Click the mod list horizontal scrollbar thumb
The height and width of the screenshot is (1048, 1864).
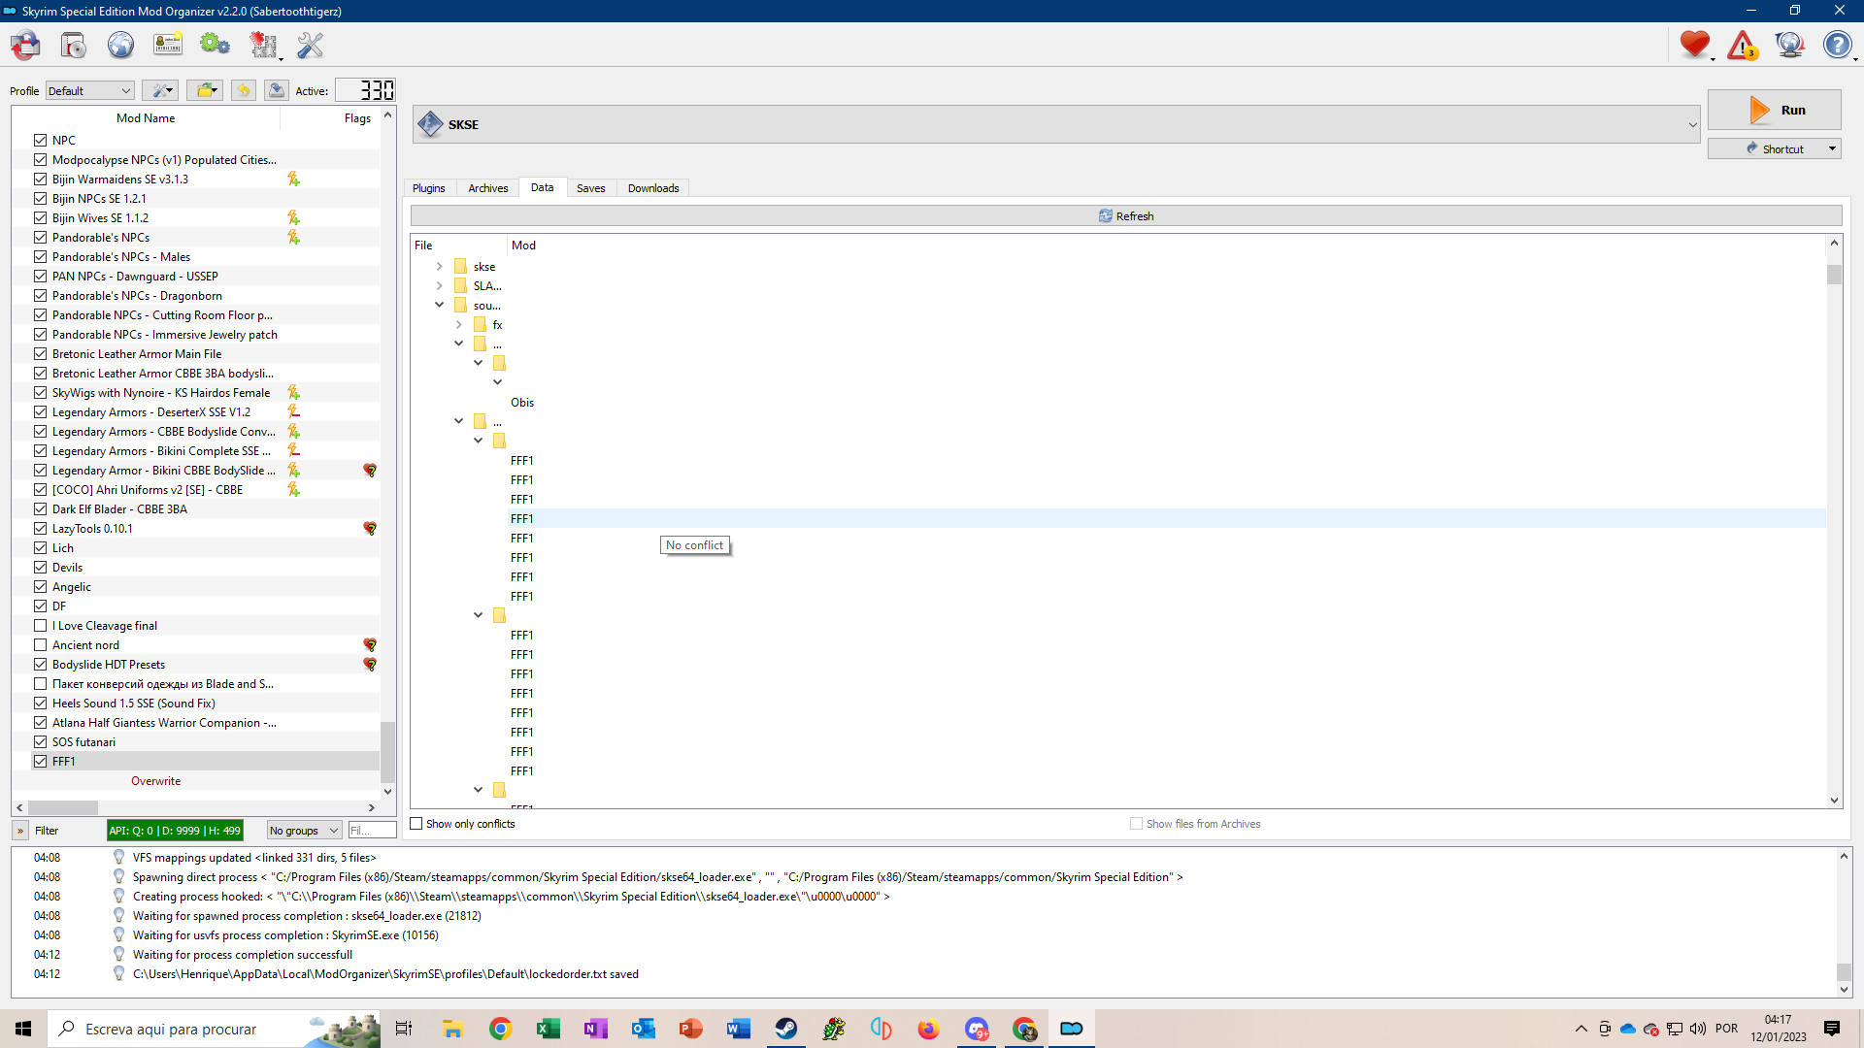click(63, 807)
